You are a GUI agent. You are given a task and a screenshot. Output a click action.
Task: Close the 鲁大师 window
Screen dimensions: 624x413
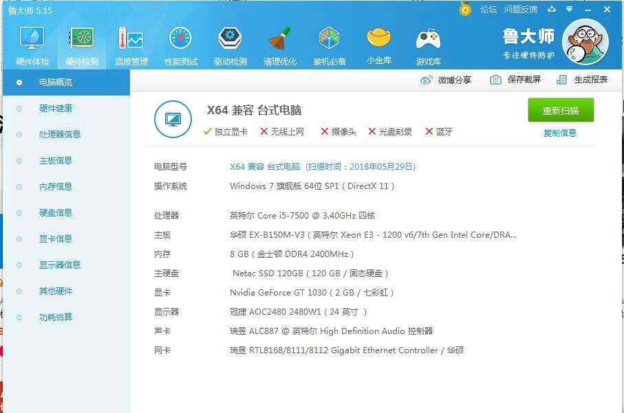[x=607, y=9]
